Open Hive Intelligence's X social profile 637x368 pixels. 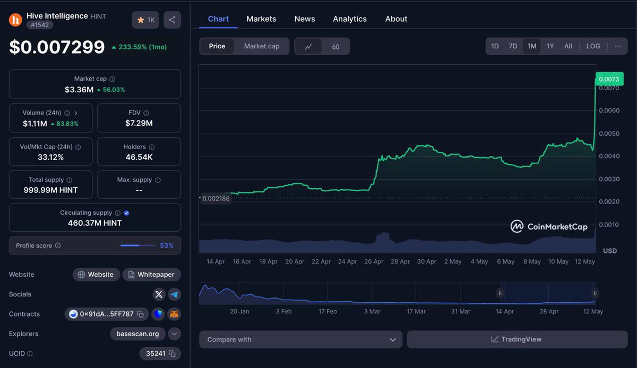click(x=158, y=294)
